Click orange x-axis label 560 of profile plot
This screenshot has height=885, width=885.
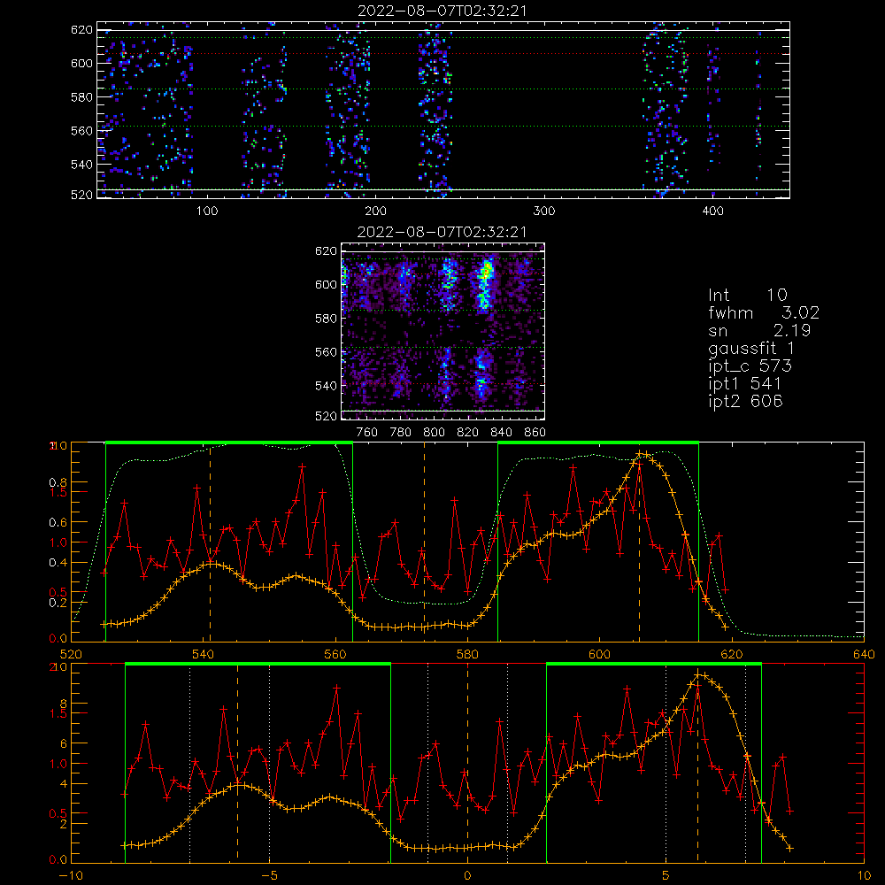click(335, 655)
